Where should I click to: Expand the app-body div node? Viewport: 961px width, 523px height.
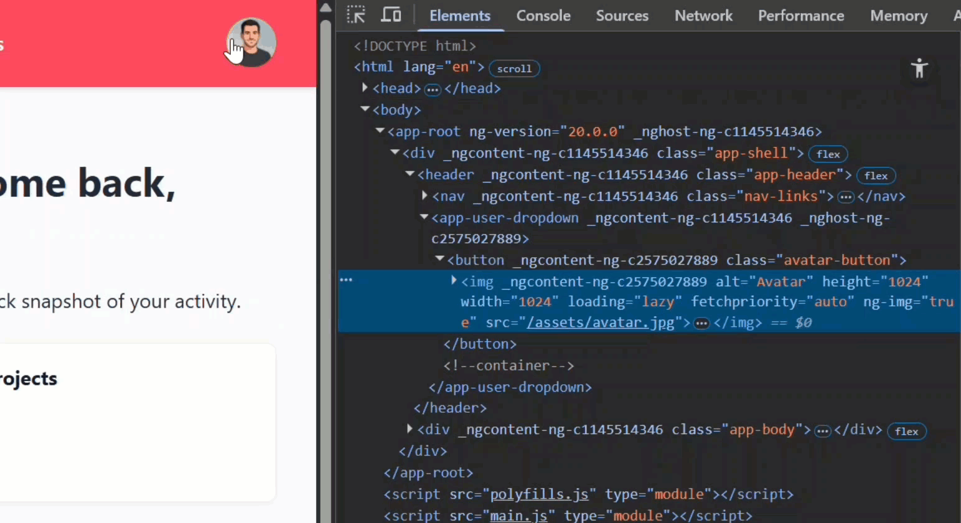[x=410, y=428]
